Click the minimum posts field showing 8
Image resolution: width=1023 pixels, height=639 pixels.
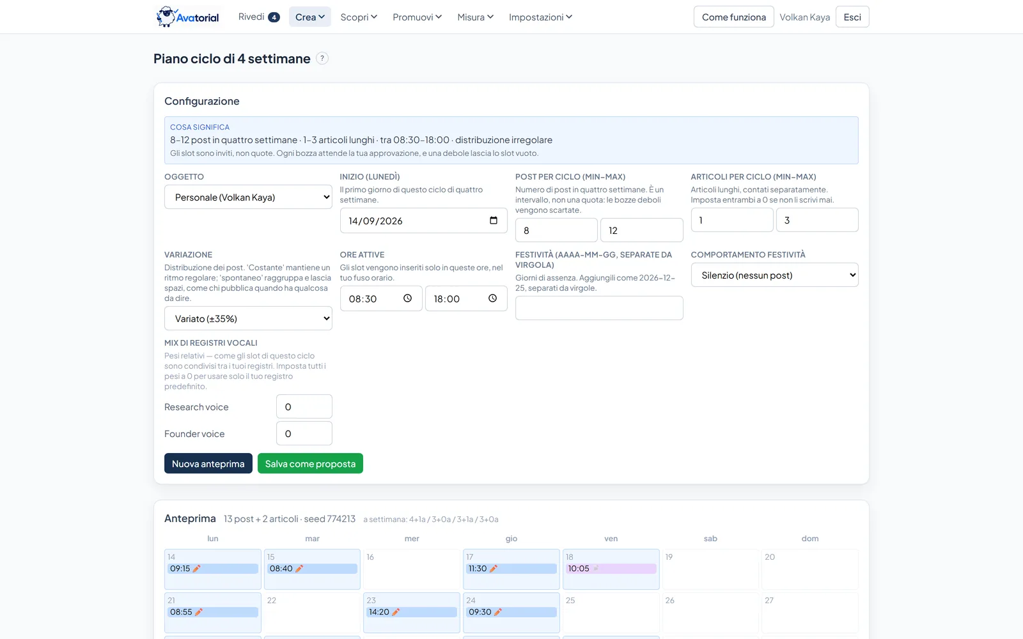(556, 230)
